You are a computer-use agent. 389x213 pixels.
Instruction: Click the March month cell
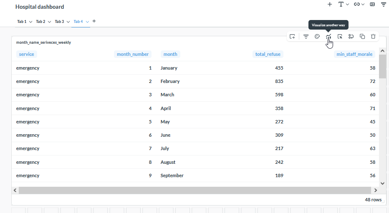pos(167,95)
